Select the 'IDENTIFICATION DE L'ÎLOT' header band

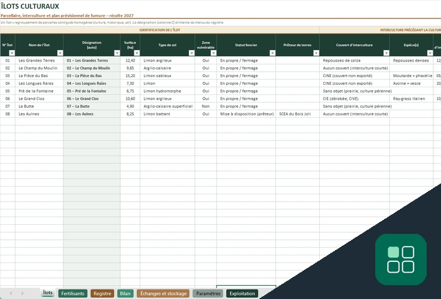(160, 30)
